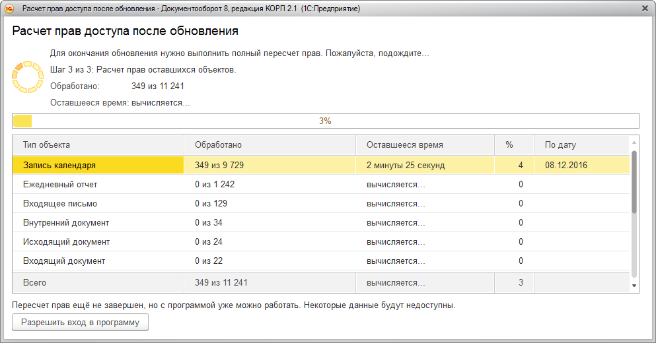Click the '%' column header
This screenshot has width=656, height=343.
(x=514, y=145)
